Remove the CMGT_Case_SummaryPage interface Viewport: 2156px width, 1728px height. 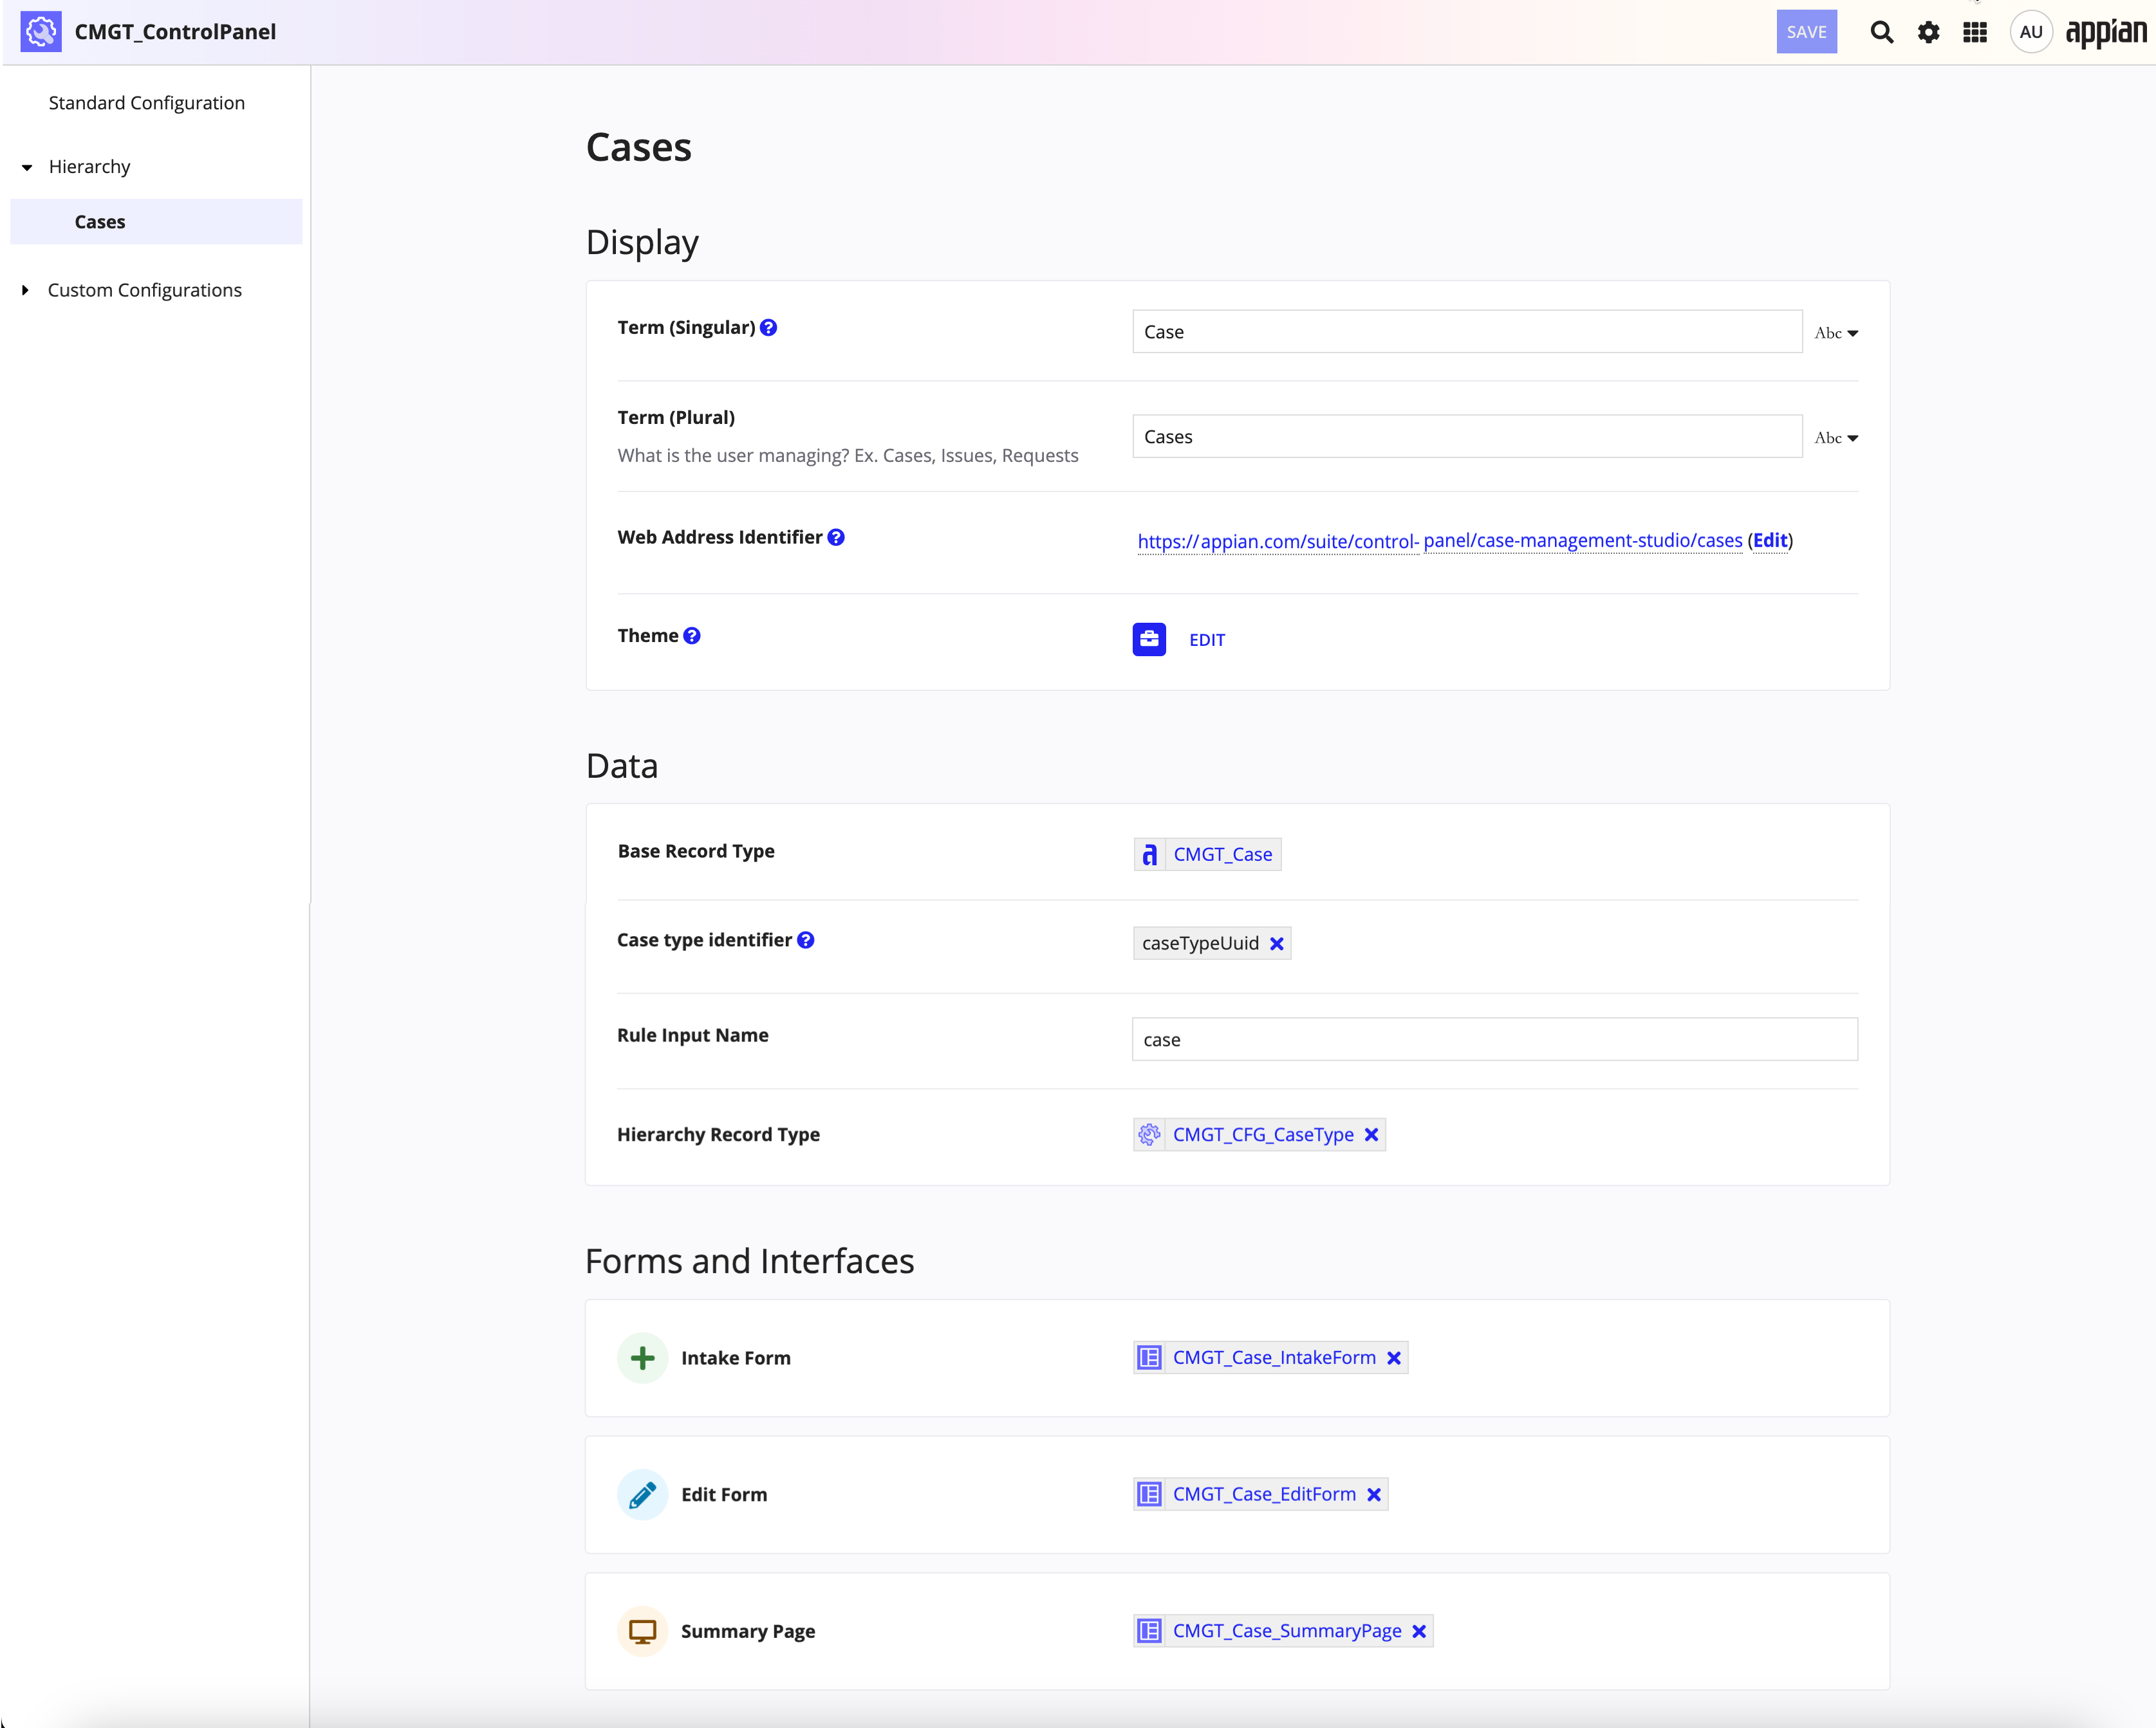point(1419,1632)
